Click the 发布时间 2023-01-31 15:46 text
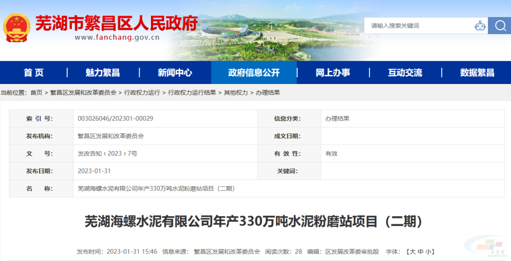511x261 pixels. tap(117, 252)
